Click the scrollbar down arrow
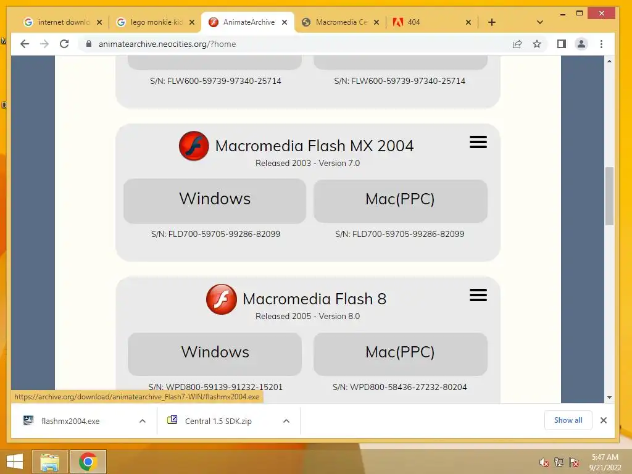 [609, 397]
